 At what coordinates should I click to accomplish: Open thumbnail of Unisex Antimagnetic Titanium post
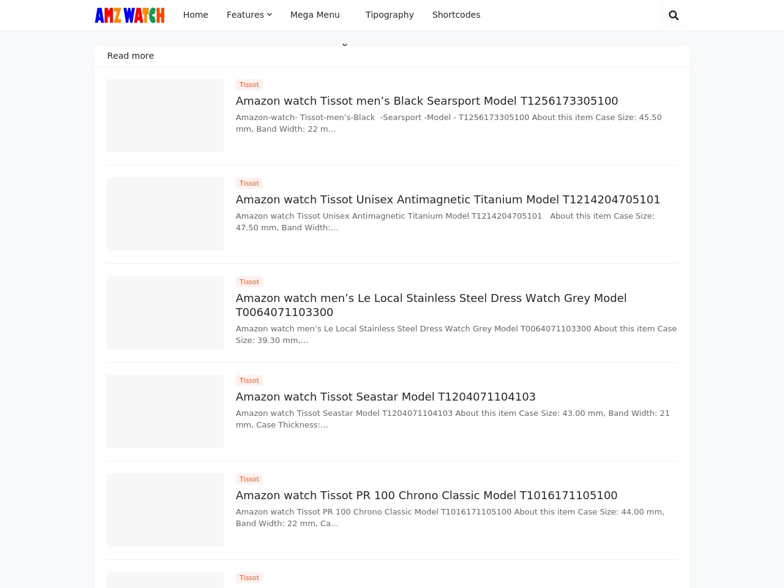click(x=165, y=214)
